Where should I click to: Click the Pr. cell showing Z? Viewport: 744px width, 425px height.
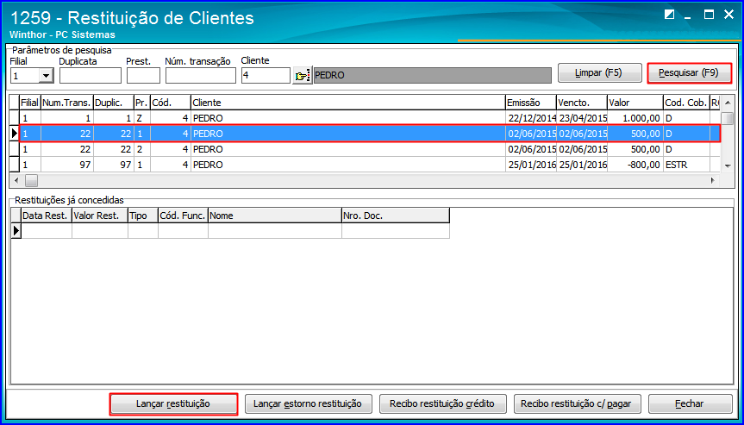(142, 118)
